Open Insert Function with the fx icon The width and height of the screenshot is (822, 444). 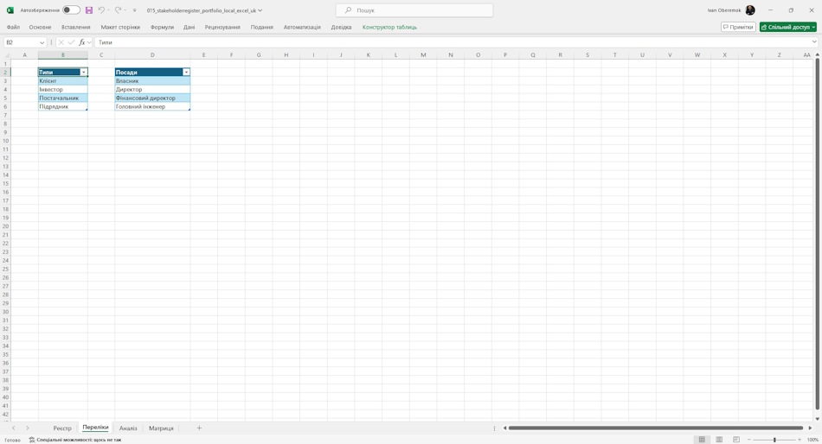[x=82, y=42]
